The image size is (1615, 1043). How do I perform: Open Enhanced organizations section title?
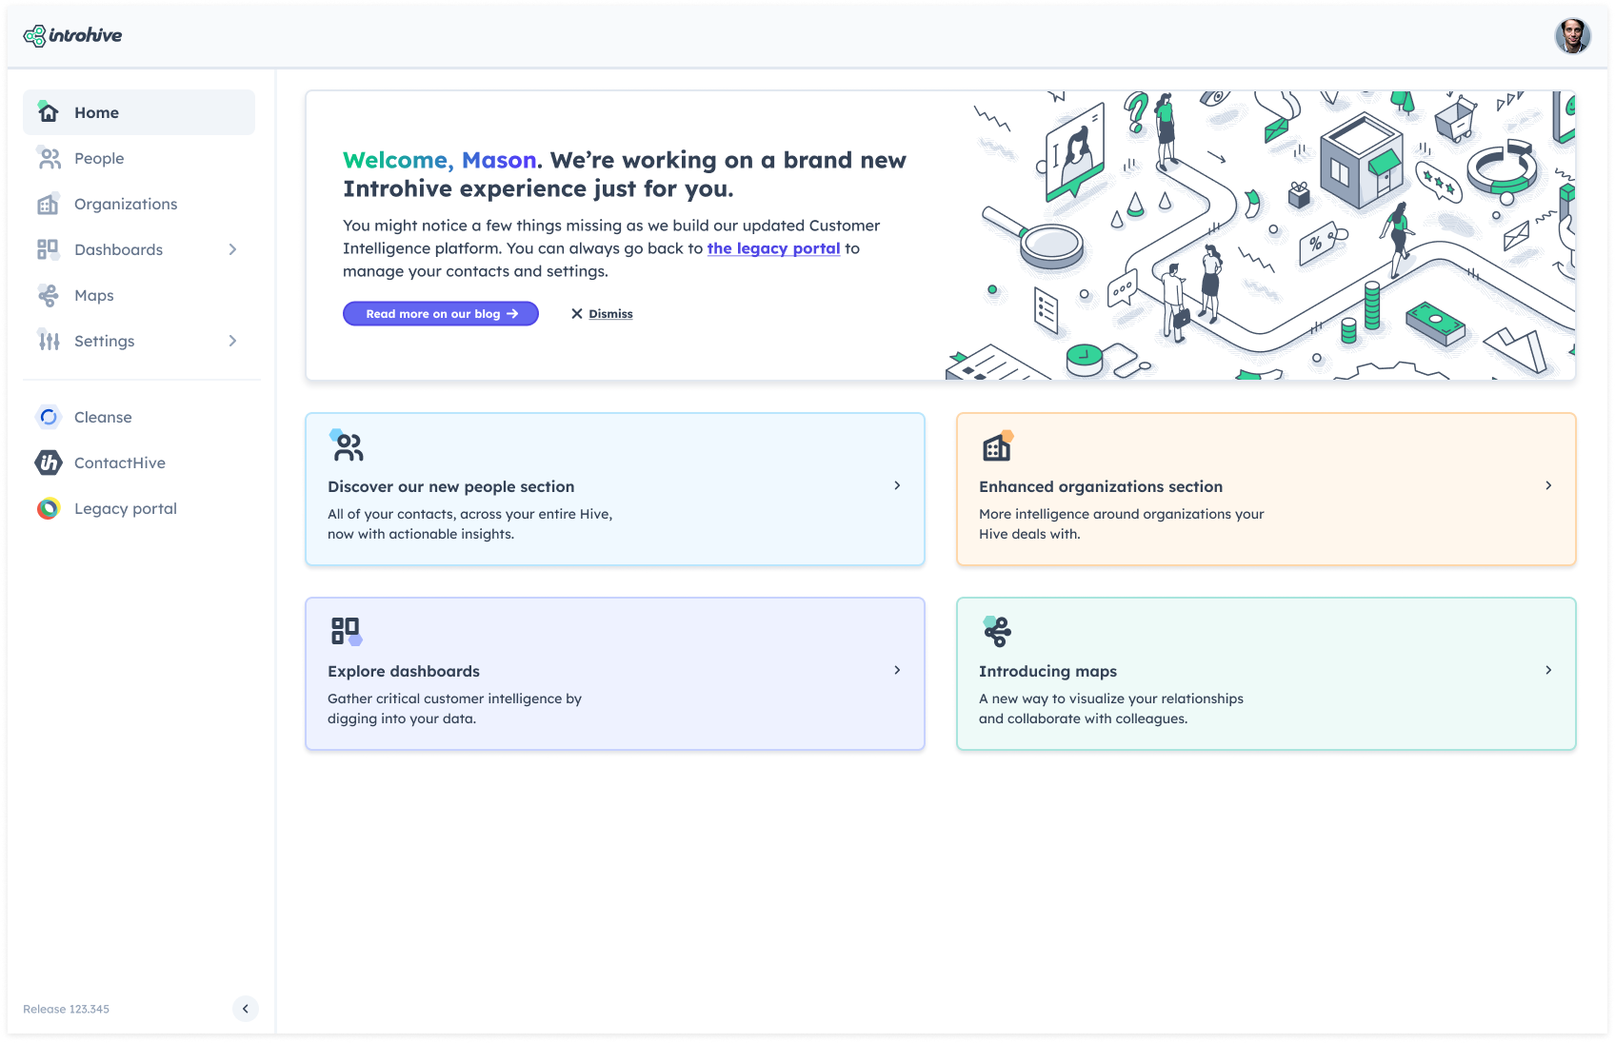[1101, 486]
